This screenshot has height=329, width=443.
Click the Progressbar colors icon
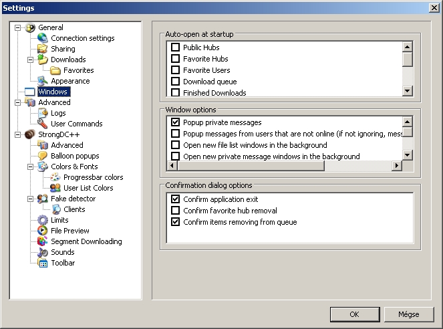(55, 177)
